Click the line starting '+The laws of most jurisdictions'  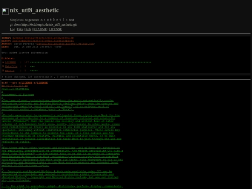coord(57,100)
